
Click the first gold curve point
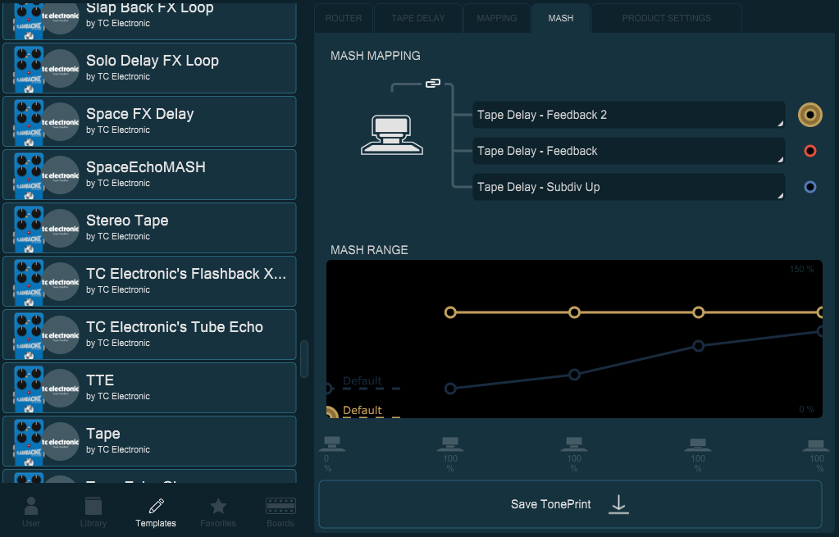[x=450, y=312]
